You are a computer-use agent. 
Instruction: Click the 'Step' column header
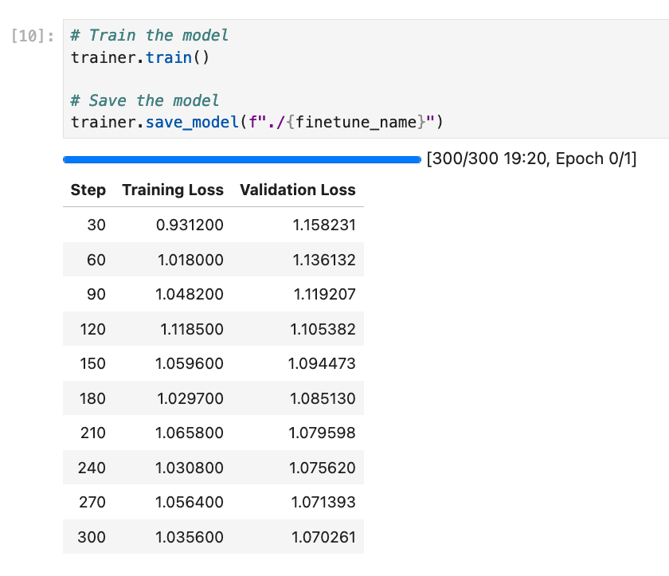coord(88,190)
